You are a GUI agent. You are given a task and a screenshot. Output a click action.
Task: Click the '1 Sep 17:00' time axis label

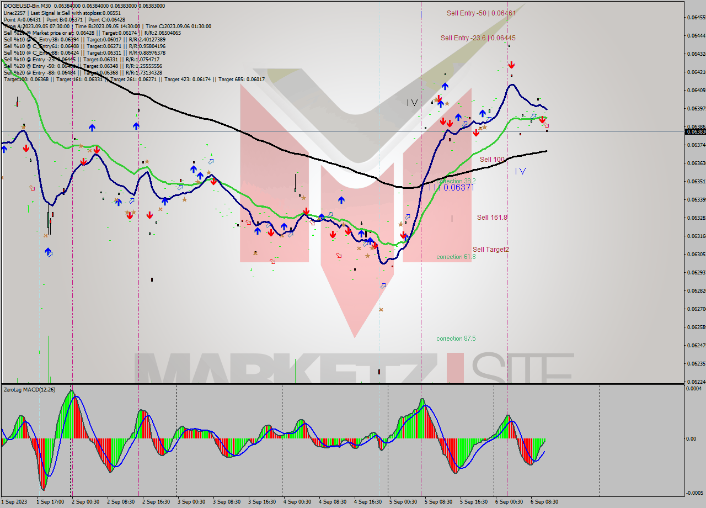(x=50, y=502)
